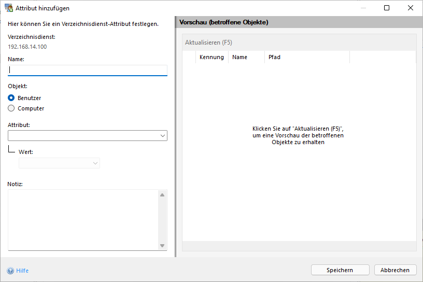Click Aktualisieren (F5) in preview toolbar
Screen dimensions: 423x282
click(x=209, y=43)
